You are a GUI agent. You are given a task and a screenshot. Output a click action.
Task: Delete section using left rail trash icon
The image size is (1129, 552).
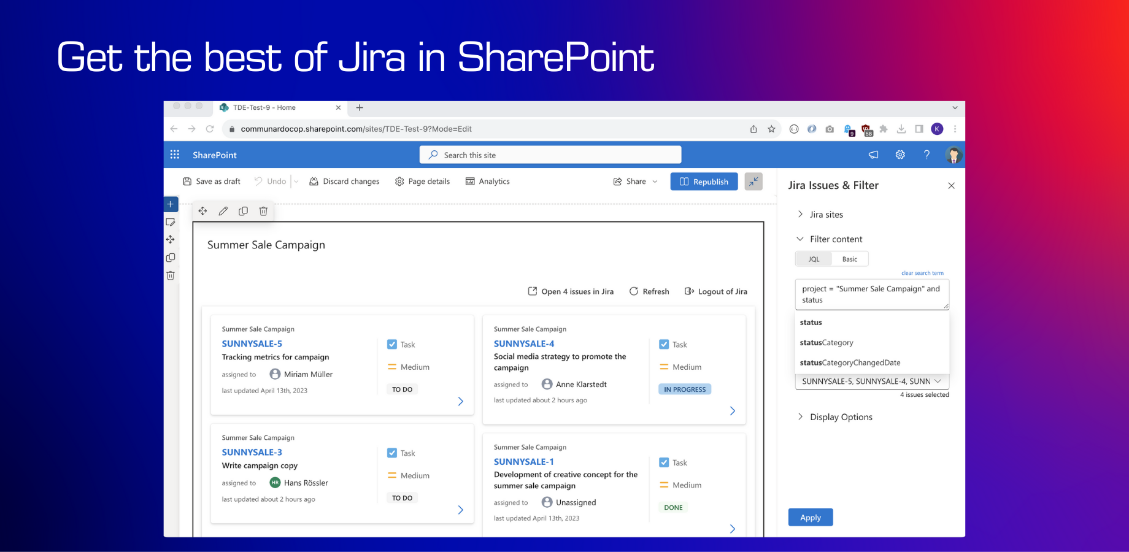point(171,275)
